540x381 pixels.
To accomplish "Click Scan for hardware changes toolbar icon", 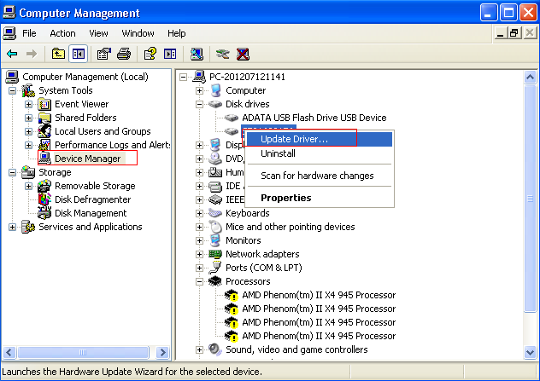I will [x=197, y=55].
